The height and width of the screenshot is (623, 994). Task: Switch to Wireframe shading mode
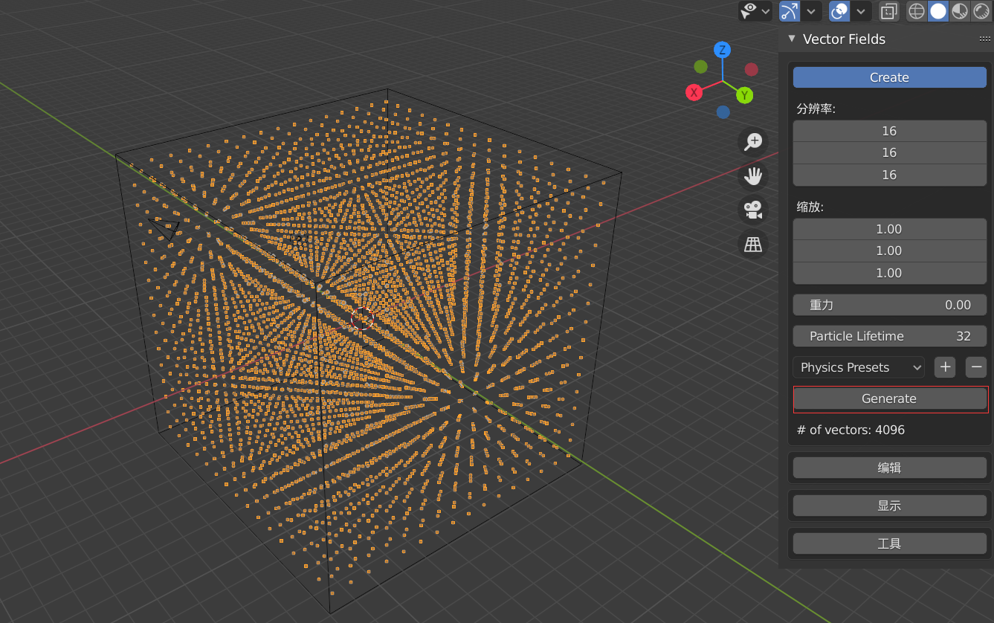coord(916,11)
